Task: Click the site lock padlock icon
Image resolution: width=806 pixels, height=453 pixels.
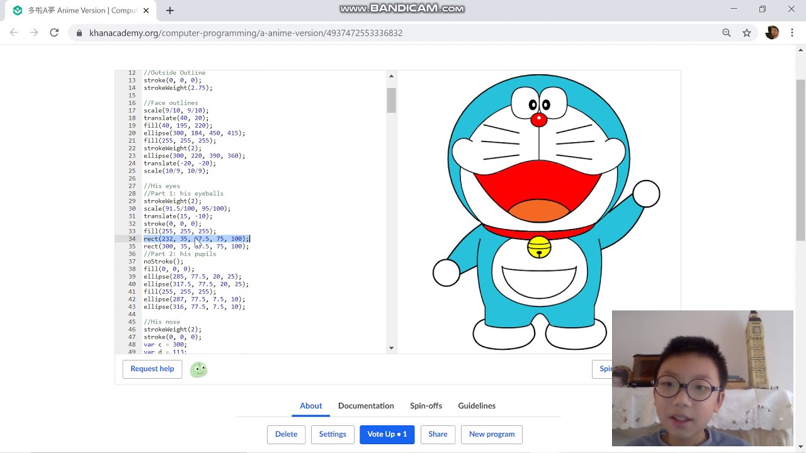Action: tap(79, 33)
